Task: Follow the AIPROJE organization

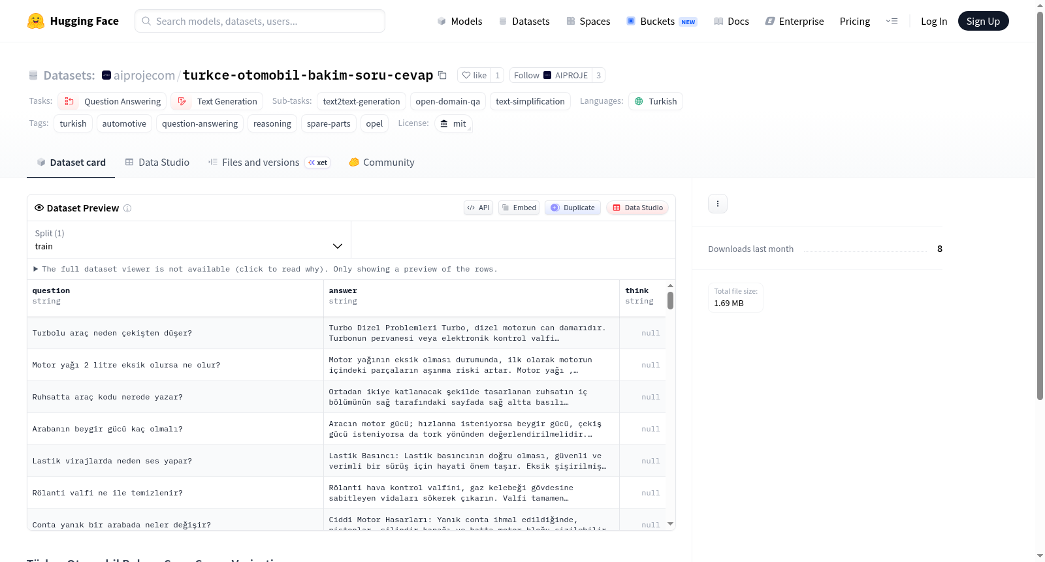Action: point(551,75)
